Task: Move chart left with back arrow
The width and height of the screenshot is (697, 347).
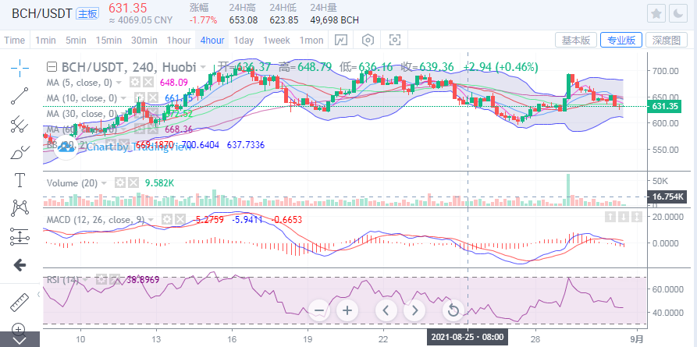Action: (386, 310)
